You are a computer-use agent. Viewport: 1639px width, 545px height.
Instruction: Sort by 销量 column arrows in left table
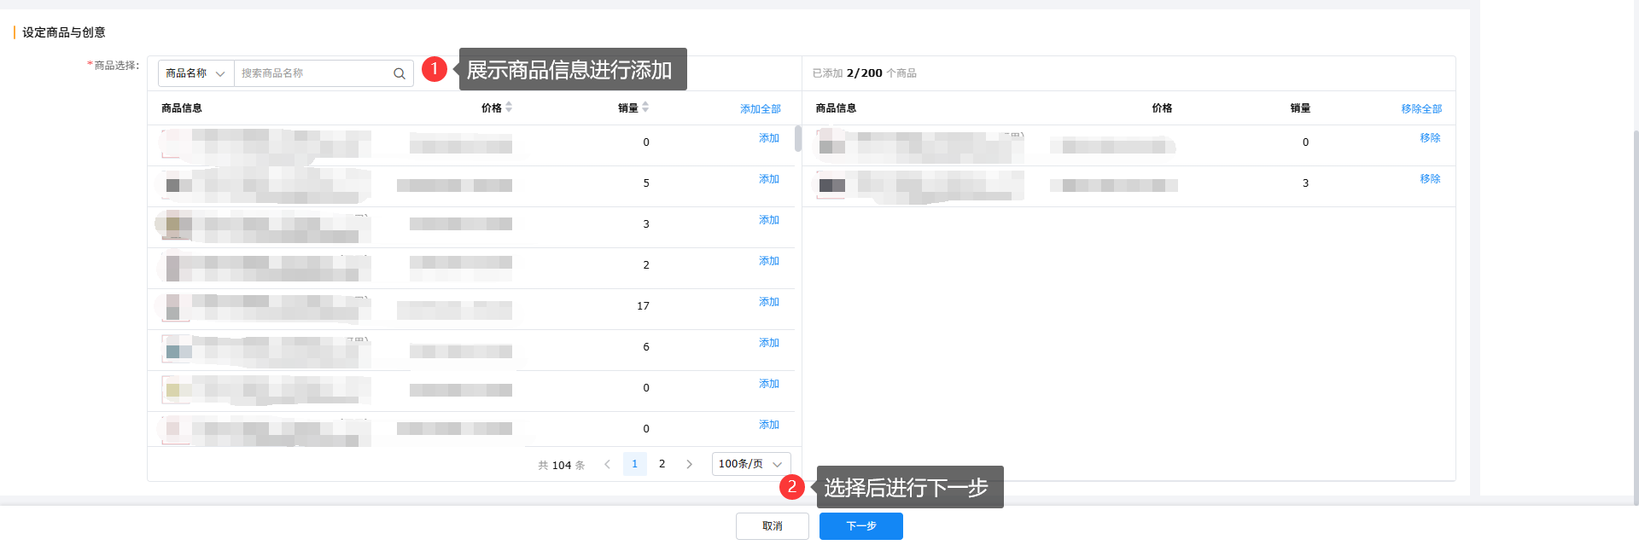(645, 107)
